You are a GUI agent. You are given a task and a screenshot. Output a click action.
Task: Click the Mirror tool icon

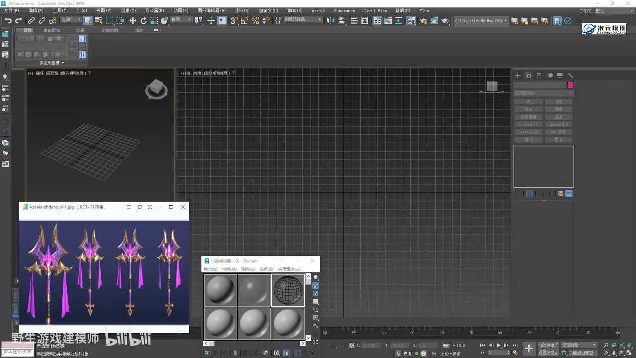tap(332, 20)
